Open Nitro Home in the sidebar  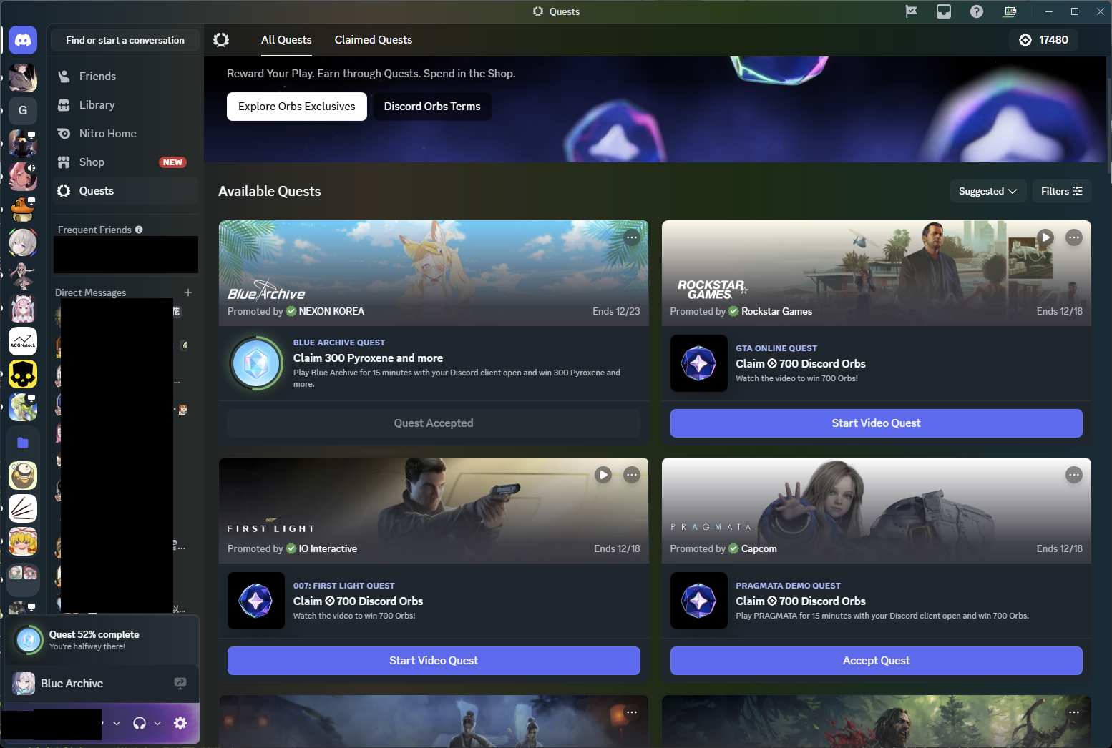click(x=125, y=134)
